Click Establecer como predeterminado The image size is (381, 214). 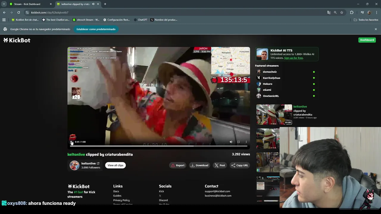pyautogui.click(x=96, y=29)
